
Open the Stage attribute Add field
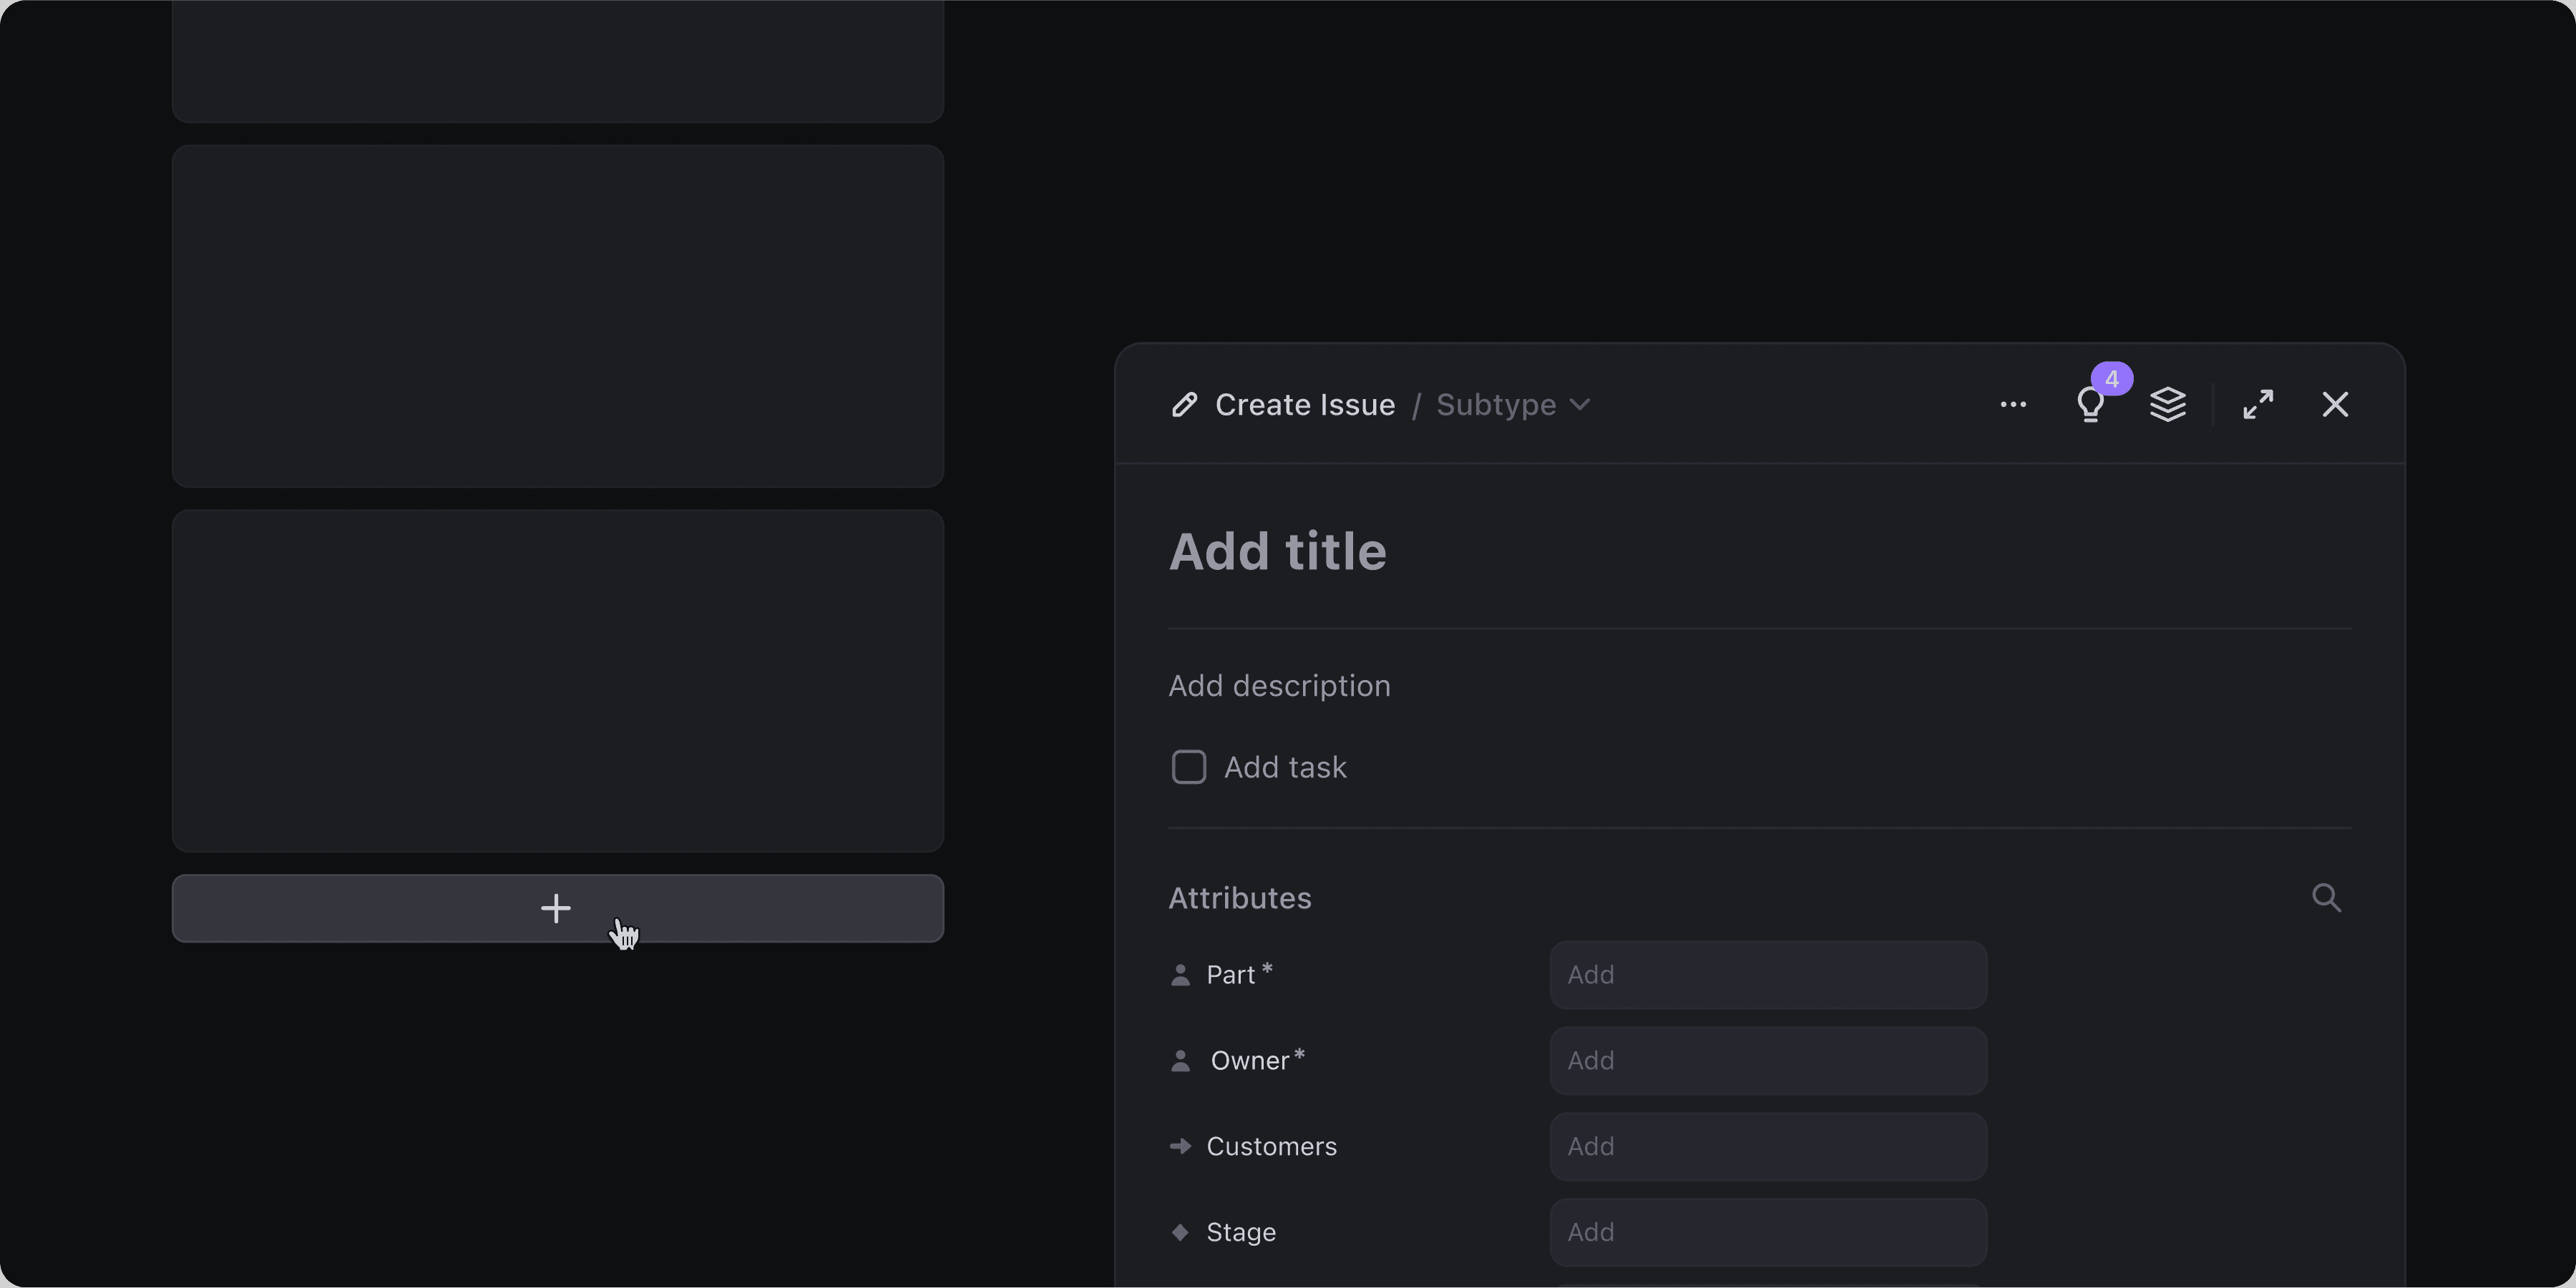coord(1767,1232)
